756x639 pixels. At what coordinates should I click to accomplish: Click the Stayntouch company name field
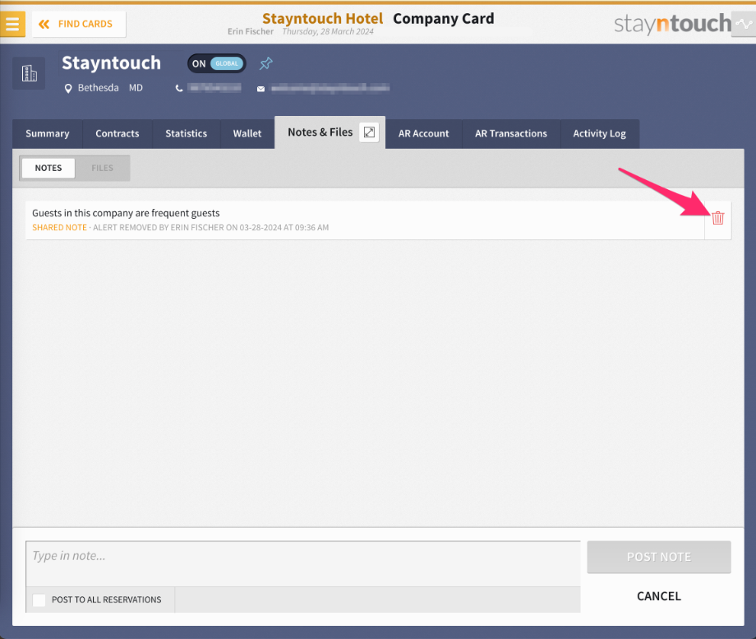point(112,63)
